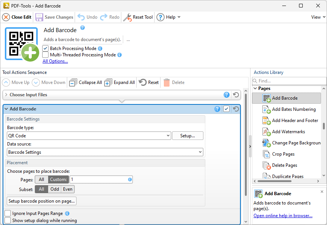The width and height of the screenshot is (327, 225).
Task: Open help for Add Barcode step
Action: pos(217,109)
